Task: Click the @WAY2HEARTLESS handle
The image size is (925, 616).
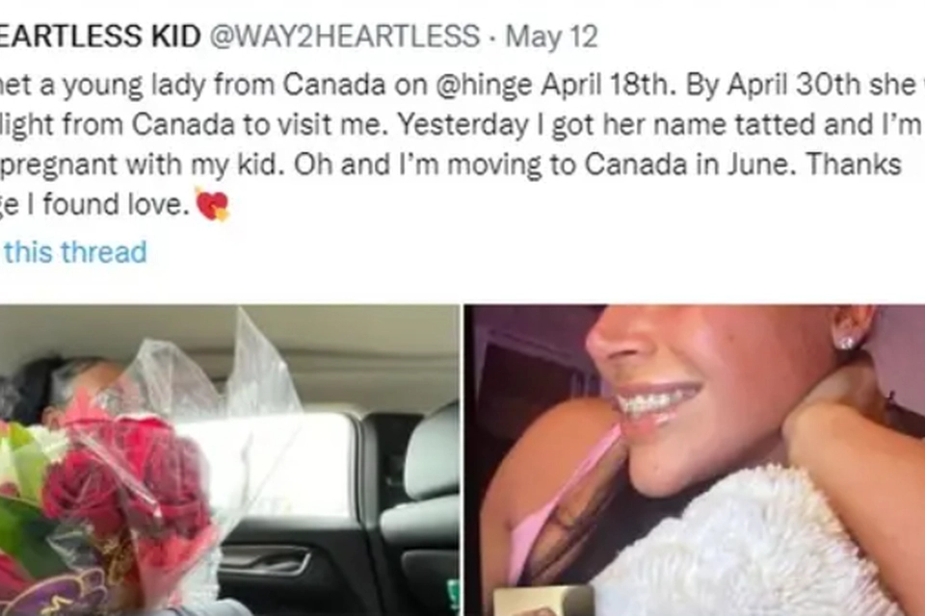Action: [345, 37]
